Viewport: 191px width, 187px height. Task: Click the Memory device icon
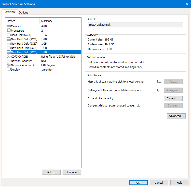coord(8,26)
